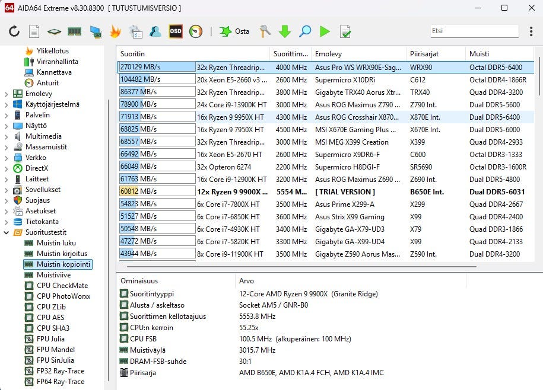Click the network computer toolbar icon
The width and height of the screenshot is (543, 390).
click(95, 31)
